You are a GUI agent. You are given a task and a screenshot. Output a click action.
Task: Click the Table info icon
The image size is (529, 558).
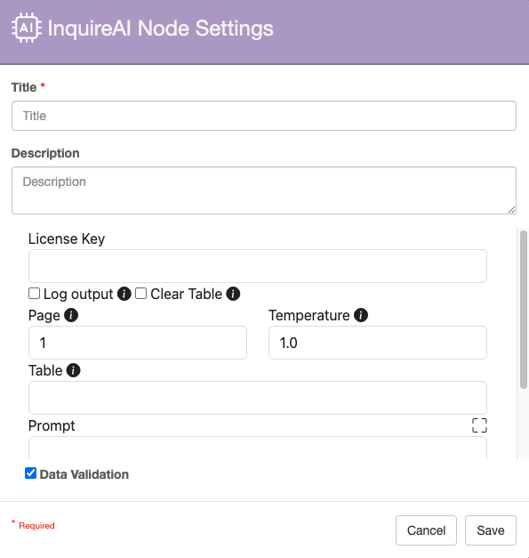click(x=73, y=370)
